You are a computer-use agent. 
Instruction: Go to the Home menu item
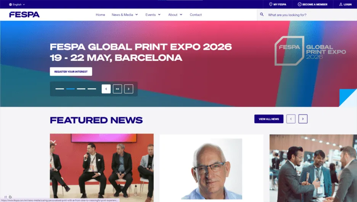100,15
